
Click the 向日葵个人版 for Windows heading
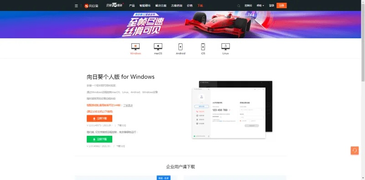coord(120,77)
